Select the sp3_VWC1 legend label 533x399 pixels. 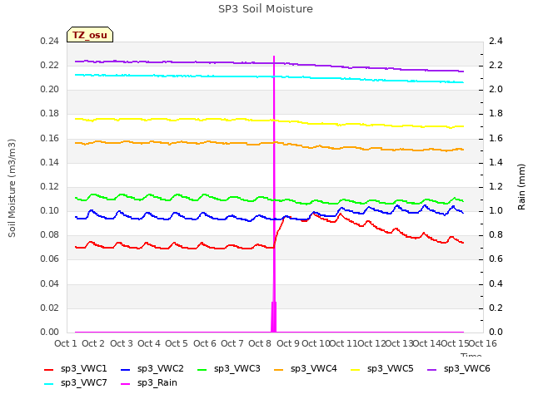83,368
